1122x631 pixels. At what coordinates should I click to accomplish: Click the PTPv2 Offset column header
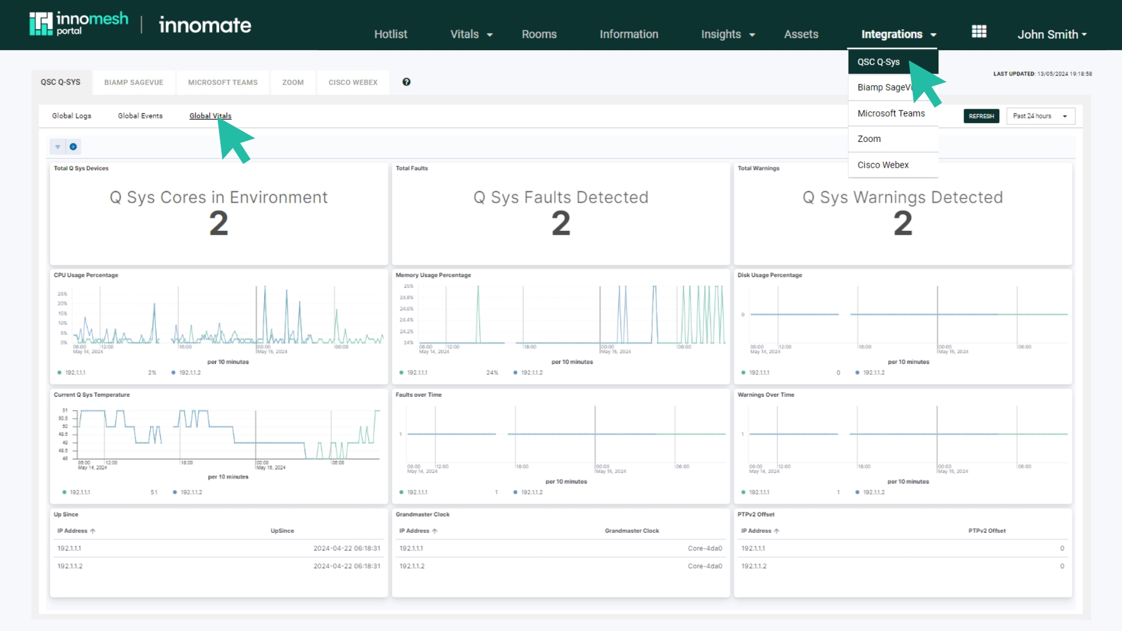pos(987,531)
